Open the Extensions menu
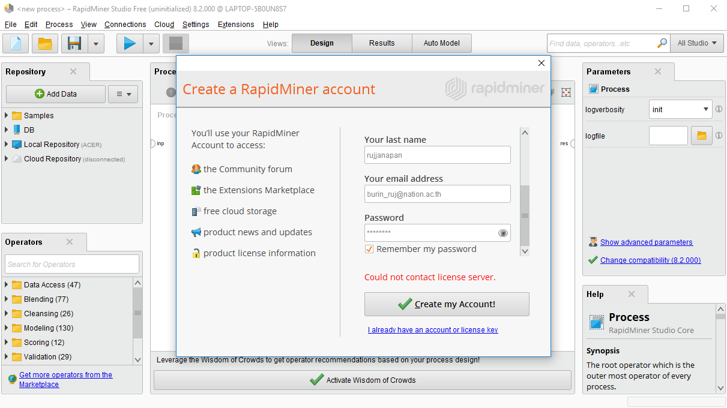 (x=235, y=25)
